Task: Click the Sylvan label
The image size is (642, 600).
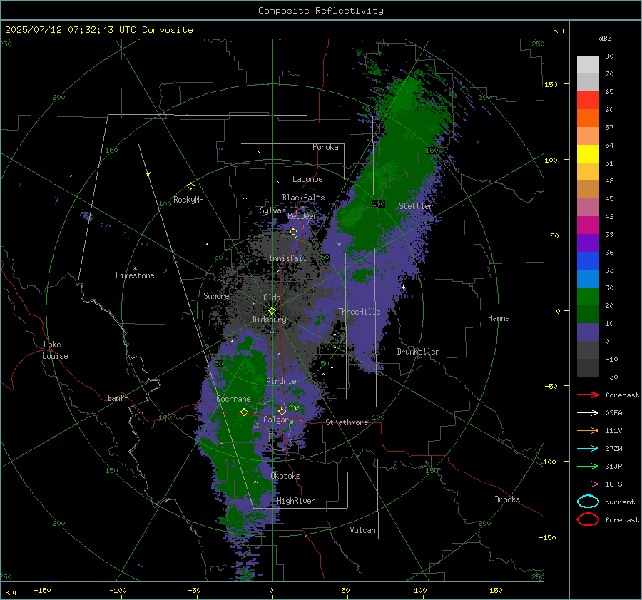Action: tap(272, 210)
